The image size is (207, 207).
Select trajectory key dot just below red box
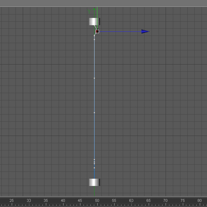(94, 36)
